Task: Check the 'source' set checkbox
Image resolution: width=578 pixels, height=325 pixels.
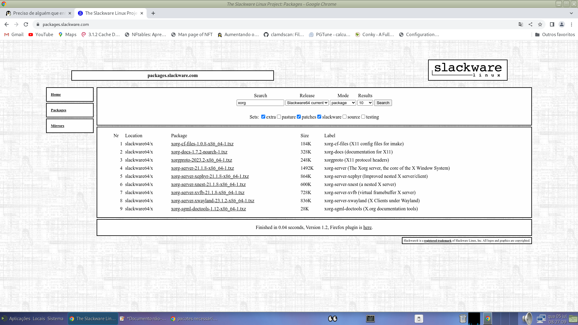Action: pos(344,117)
